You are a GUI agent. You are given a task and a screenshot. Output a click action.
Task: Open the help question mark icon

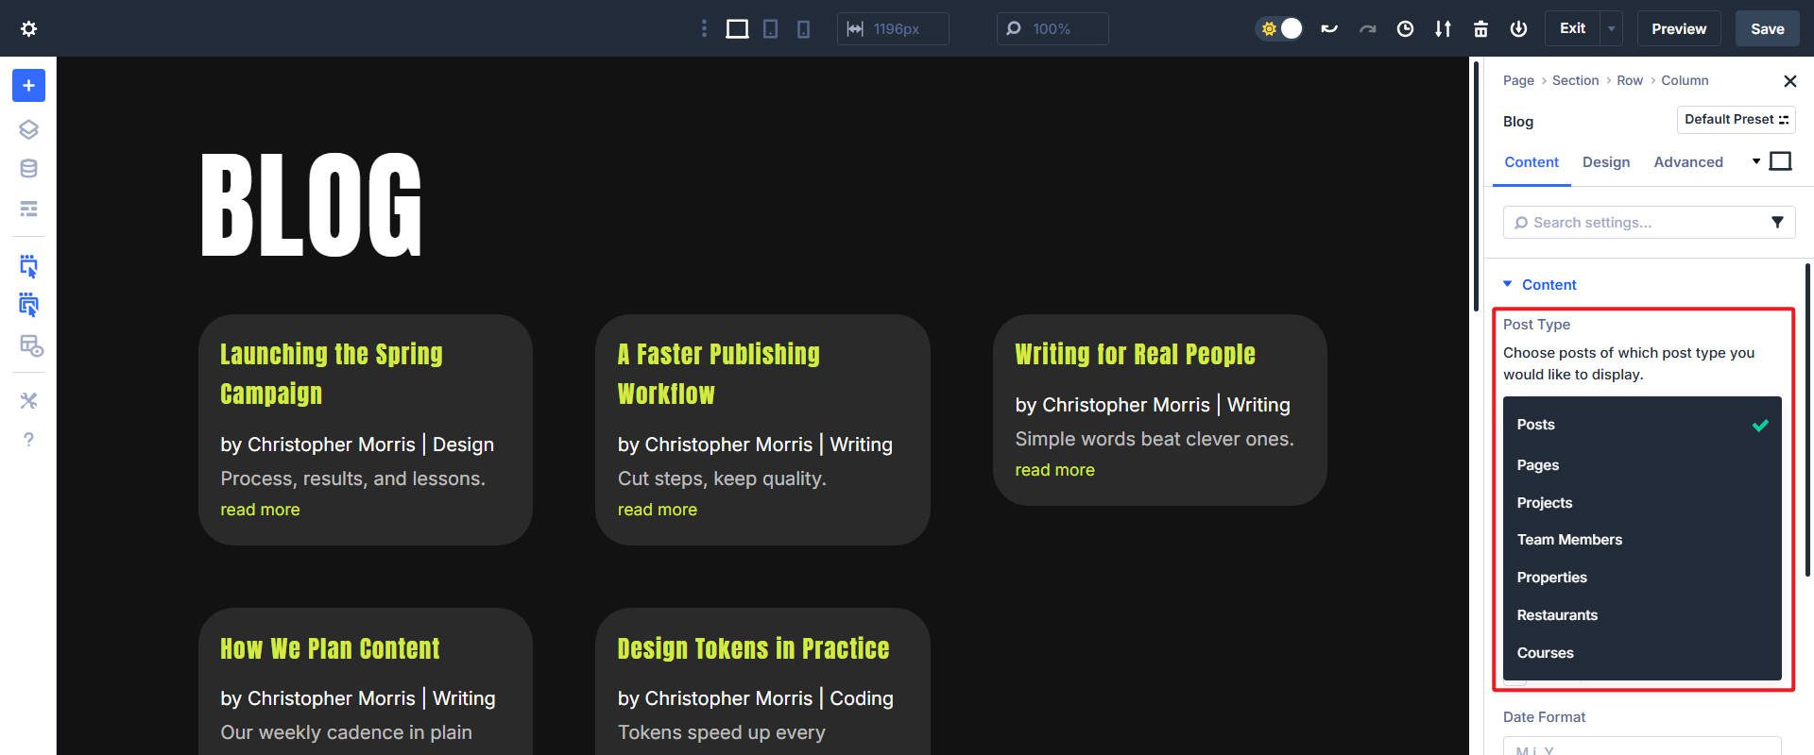(28, 440)
